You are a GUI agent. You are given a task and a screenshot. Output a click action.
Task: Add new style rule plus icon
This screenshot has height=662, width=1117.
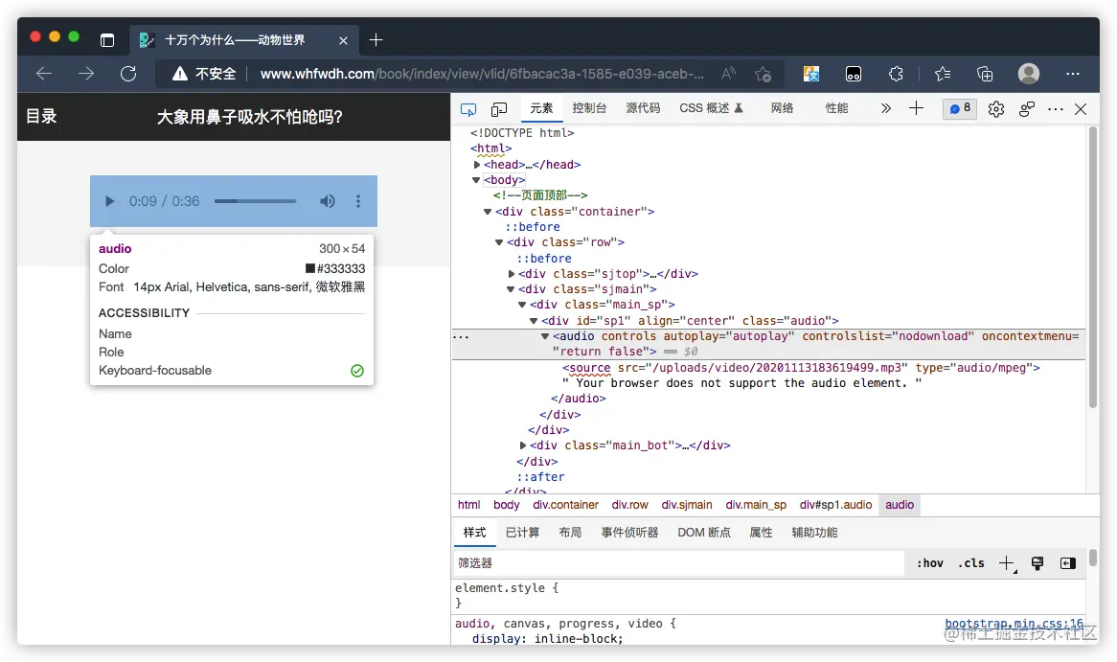[1007, 563]
